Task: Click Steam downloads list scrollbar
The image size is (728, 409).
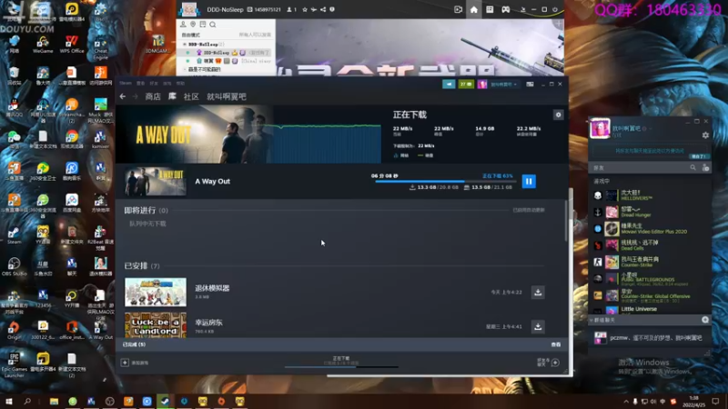Action: [565, 220]
